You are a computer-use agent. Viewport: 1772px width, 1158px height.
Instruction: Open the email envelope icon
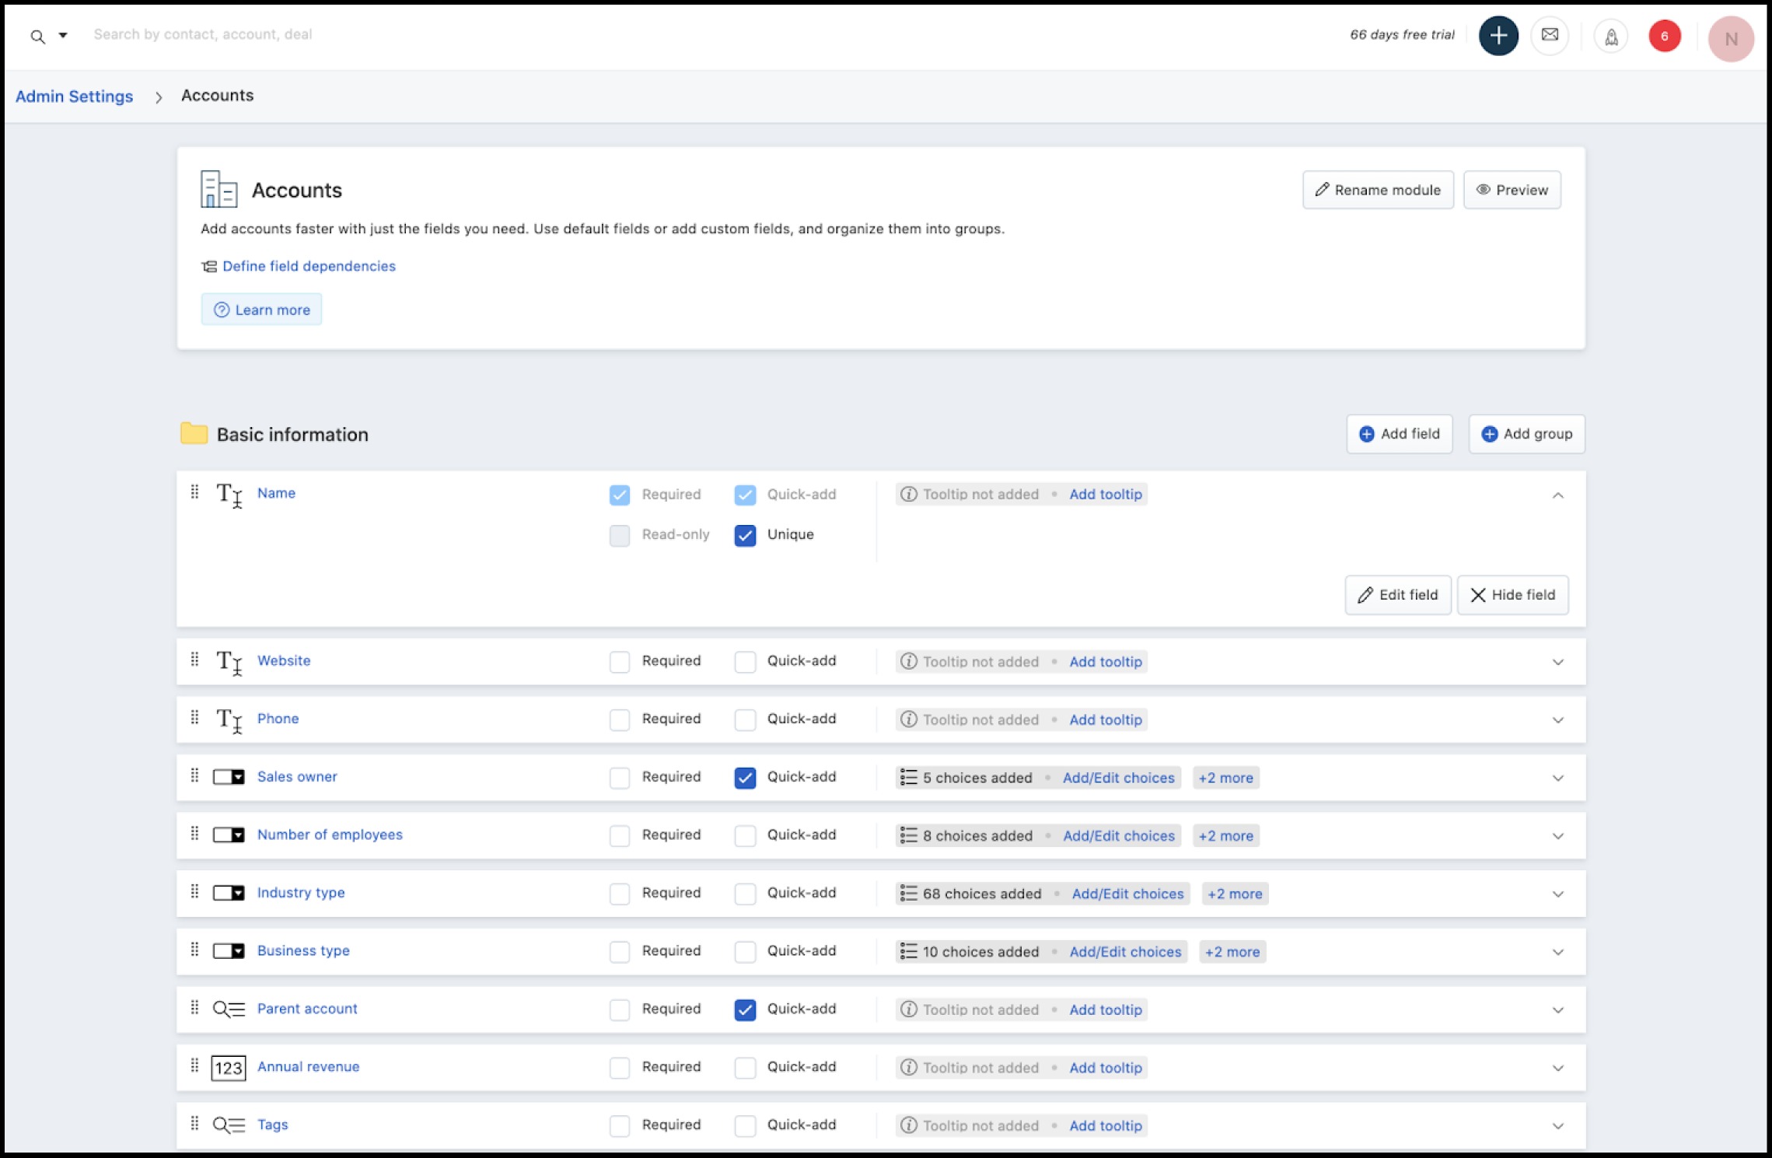click(x=1550, y=36)
